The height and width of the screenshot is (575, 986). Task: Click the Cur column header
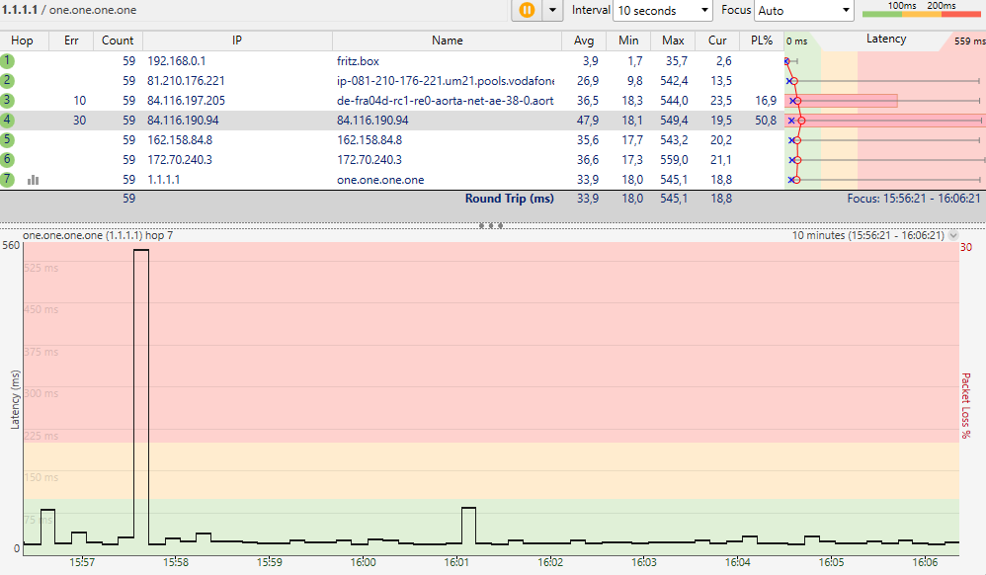click(717, 41)
